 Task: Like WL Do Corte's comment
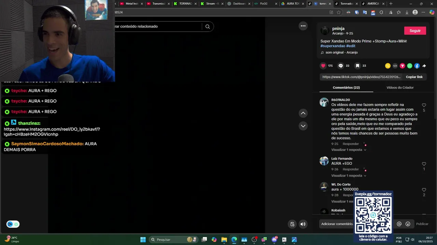tap(424, 190)
